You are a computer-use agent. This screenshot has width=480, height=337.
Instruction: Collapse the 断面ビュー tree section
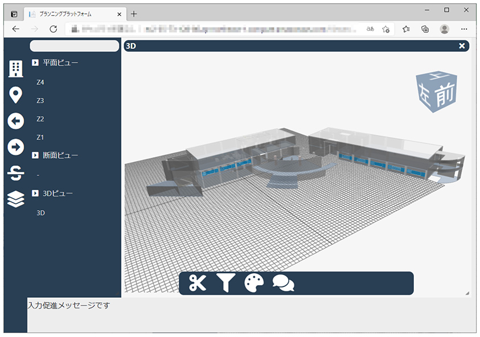[x=36, y=154]
